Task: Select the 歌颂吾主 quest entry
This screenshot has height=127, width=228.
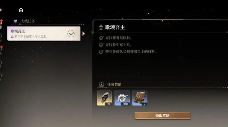Action: click(x=44, y=34)
